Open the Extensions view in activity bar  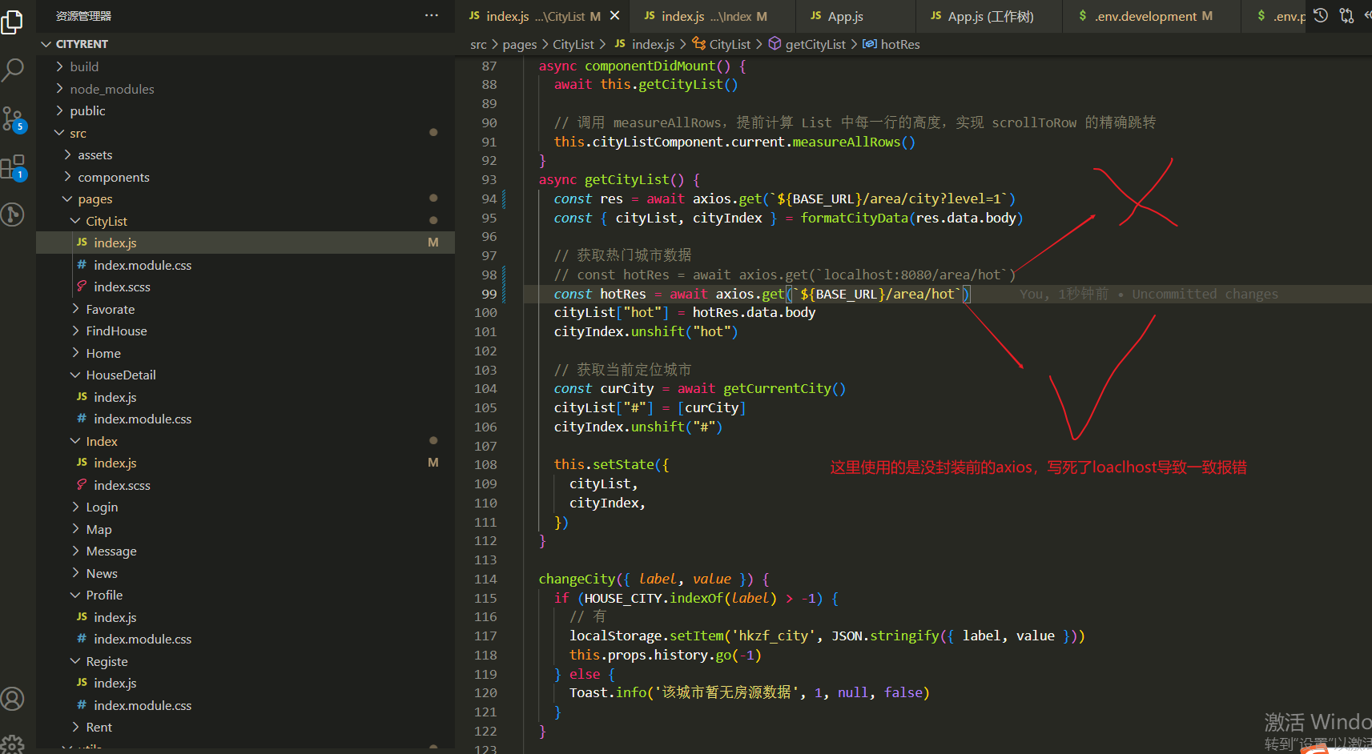[13, 167]
